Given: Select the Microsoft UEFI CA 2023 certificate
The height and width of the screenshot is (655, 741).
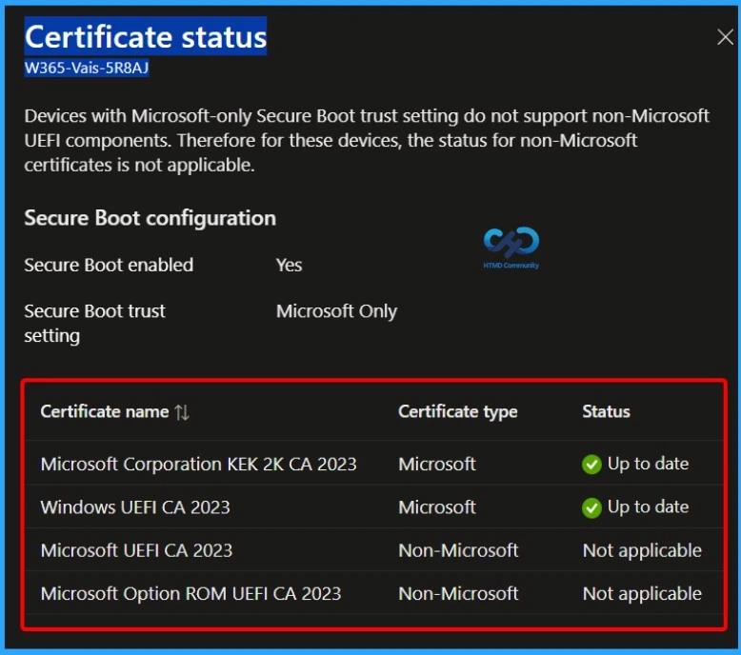Looking at the screenshot, I should 136,550.
